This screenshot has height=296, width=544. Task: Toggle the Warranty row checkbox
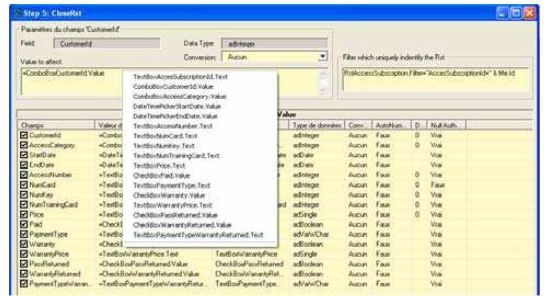point(24,244)
